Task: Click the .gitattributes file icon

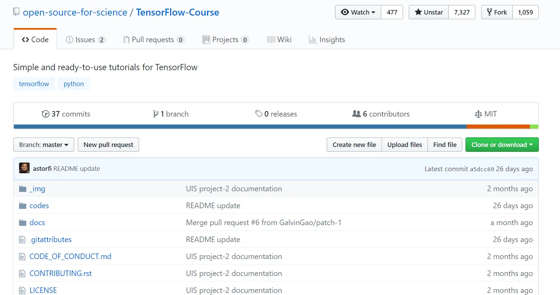Action: (x=22, y=240)
